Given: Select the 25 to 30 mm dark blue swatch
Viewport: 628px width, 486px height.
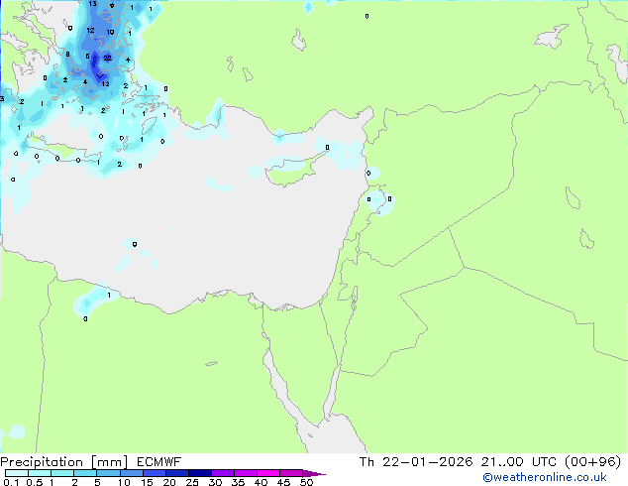Looking at the screenshot, I should click(x=200, y=473).
